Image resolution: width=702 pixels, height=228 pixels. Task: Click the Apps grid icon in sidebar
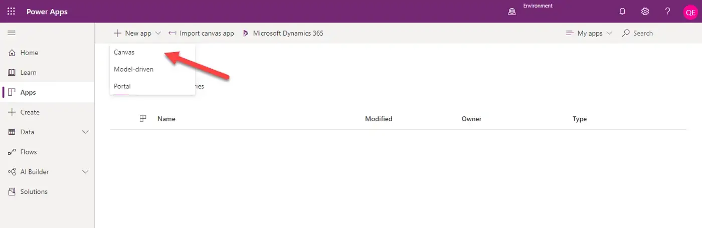pos(13,92)
